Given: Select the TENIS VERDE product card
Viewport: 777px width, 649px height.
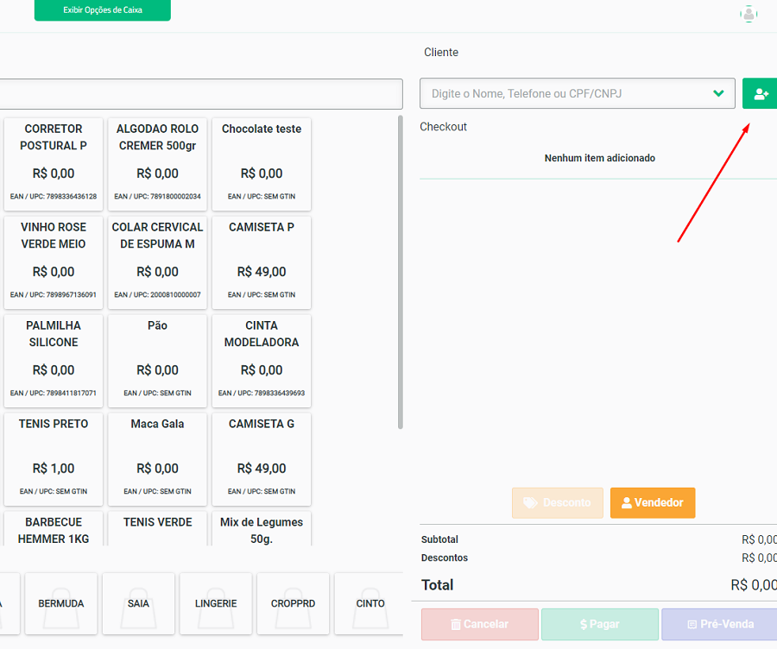Looking at the screenshot, I should click(158, 529).
